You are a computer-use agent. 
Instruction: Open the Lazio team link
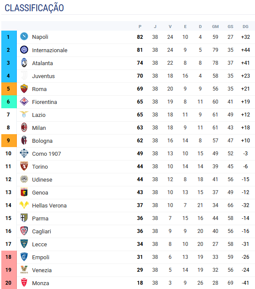(x=39, y=115)
